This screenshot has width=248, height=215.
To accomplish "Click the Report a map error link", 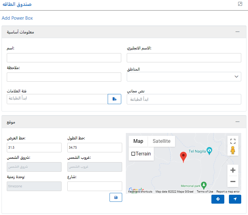I will pos(228,192).
